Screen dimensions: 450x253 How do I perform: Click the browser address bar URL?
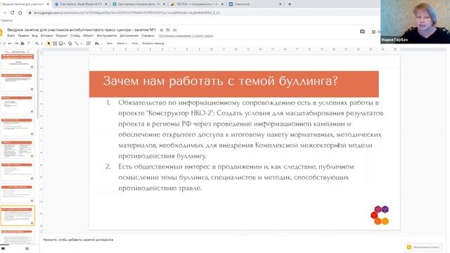pos(127,13)
